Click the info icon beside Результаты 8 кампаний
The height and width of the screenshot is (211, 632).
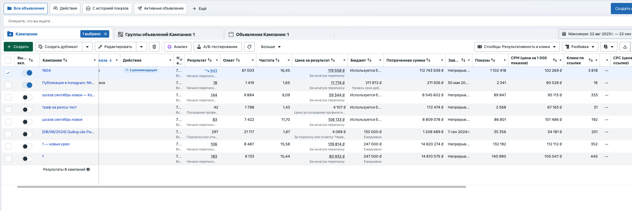click(88, 169)
